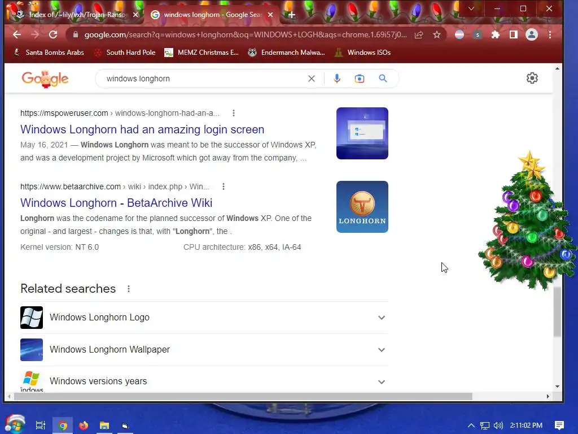Launch Firefox from the taskbar
The height and width of the screenshot is (434, 578).
pos(84,426)
